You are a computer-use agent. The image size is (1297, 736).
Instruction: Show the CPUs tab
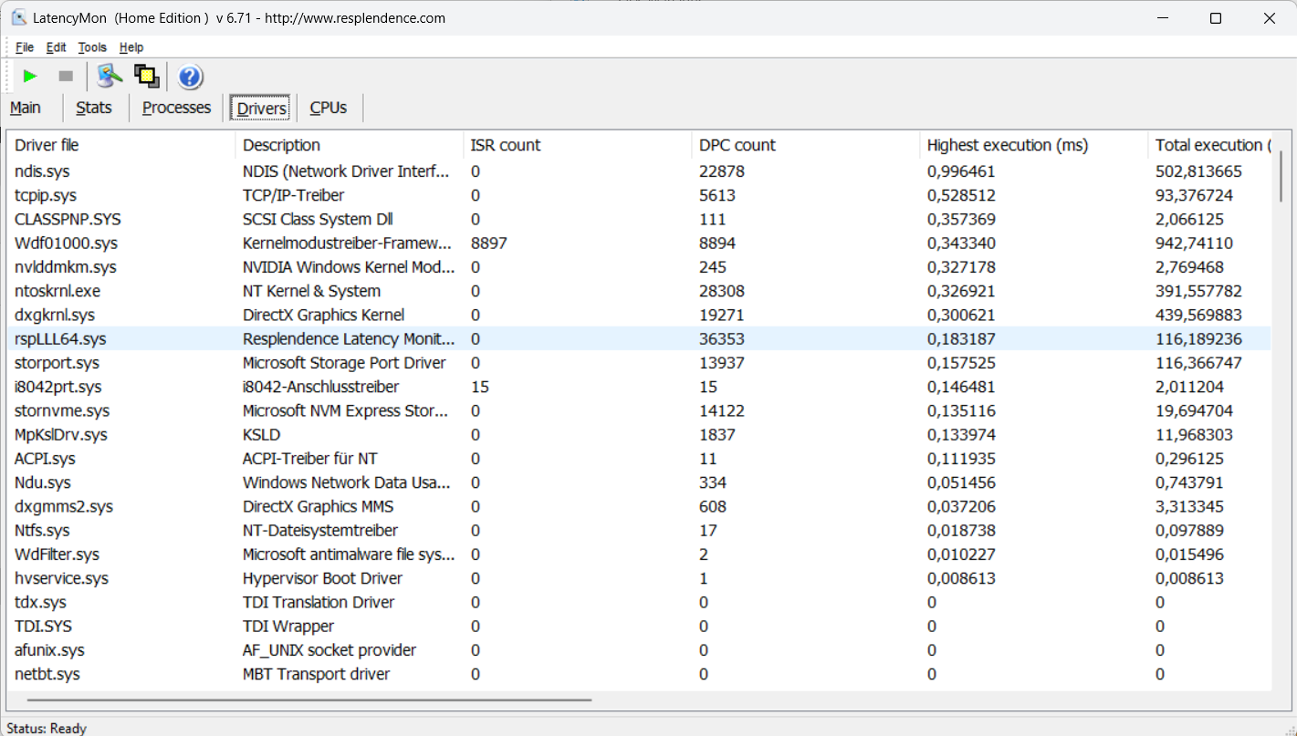point(329,108)
